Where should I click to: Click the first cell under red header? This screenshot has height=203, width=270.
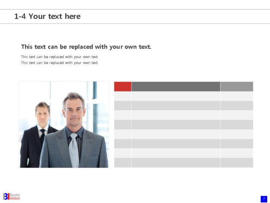123,96
